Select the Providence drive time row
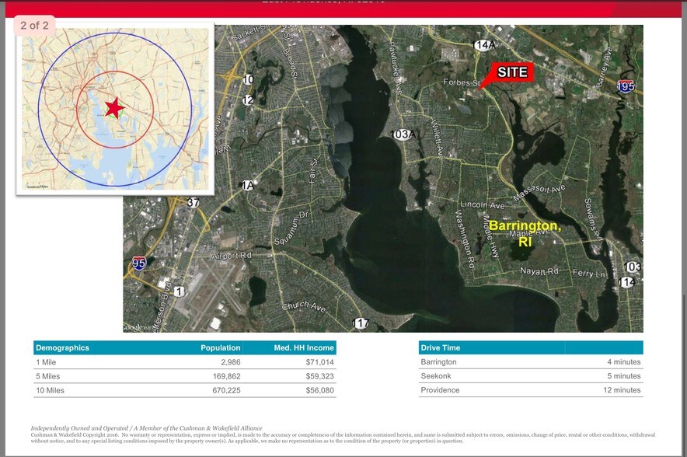Screen dimensions: 687x457 530,390
